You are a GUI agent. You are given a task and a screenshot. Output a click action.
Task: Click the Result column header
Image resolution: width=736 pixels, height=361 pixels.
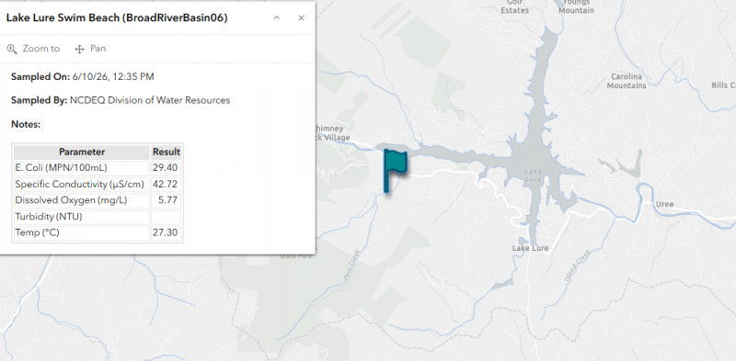tap(167, 152)
